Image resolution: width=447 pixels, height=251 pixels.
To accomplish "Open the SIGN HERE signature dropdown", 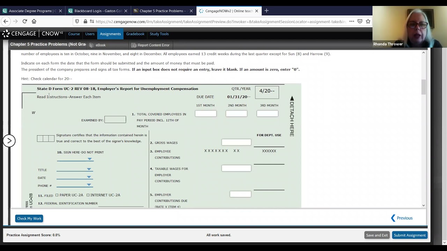I will pyautogui.click(x=75, y=159).
